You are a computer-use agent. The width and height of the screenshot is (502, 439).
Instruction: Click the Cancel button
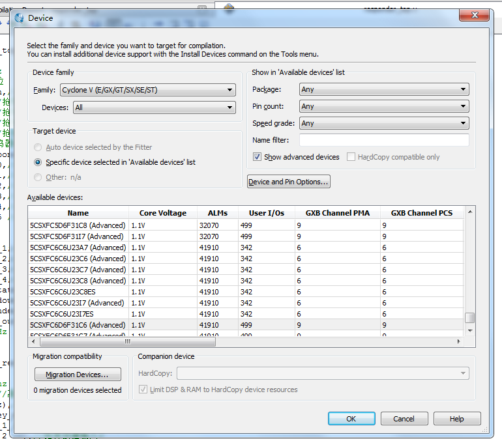click(x=404, y=419)
